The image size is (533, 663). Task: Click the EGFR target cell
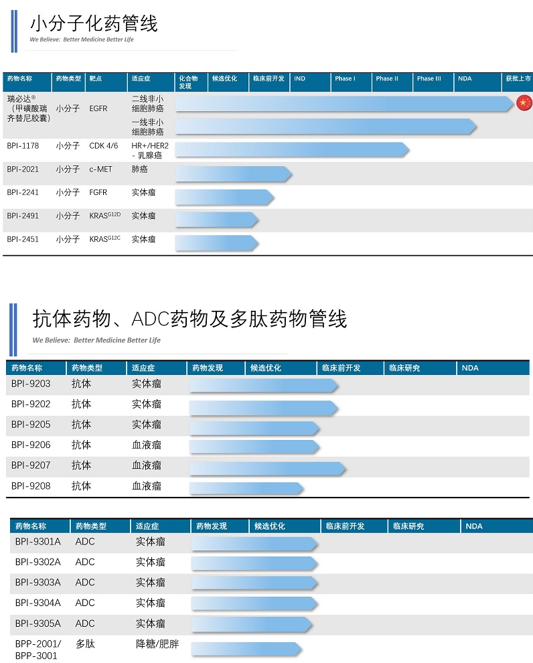(x=98, y=108)
